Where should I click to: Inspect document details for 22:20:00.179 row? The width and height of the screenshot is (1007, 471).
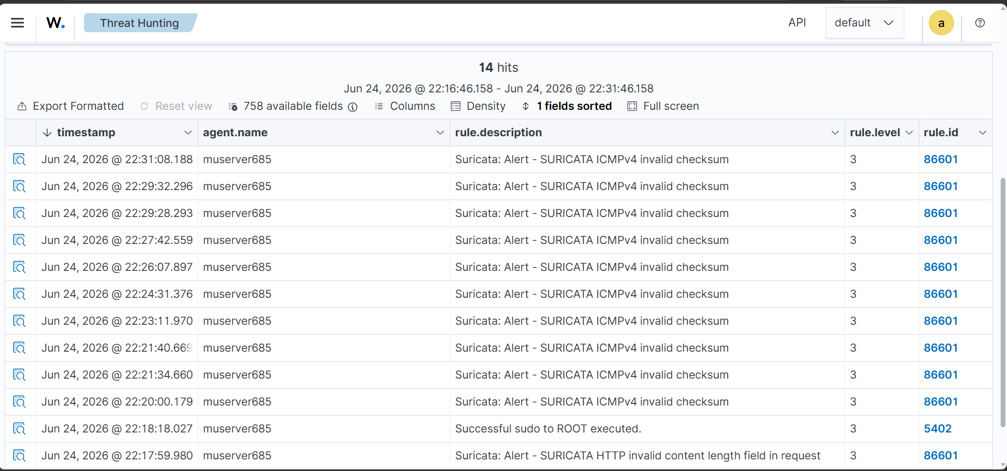pos(20,402)
